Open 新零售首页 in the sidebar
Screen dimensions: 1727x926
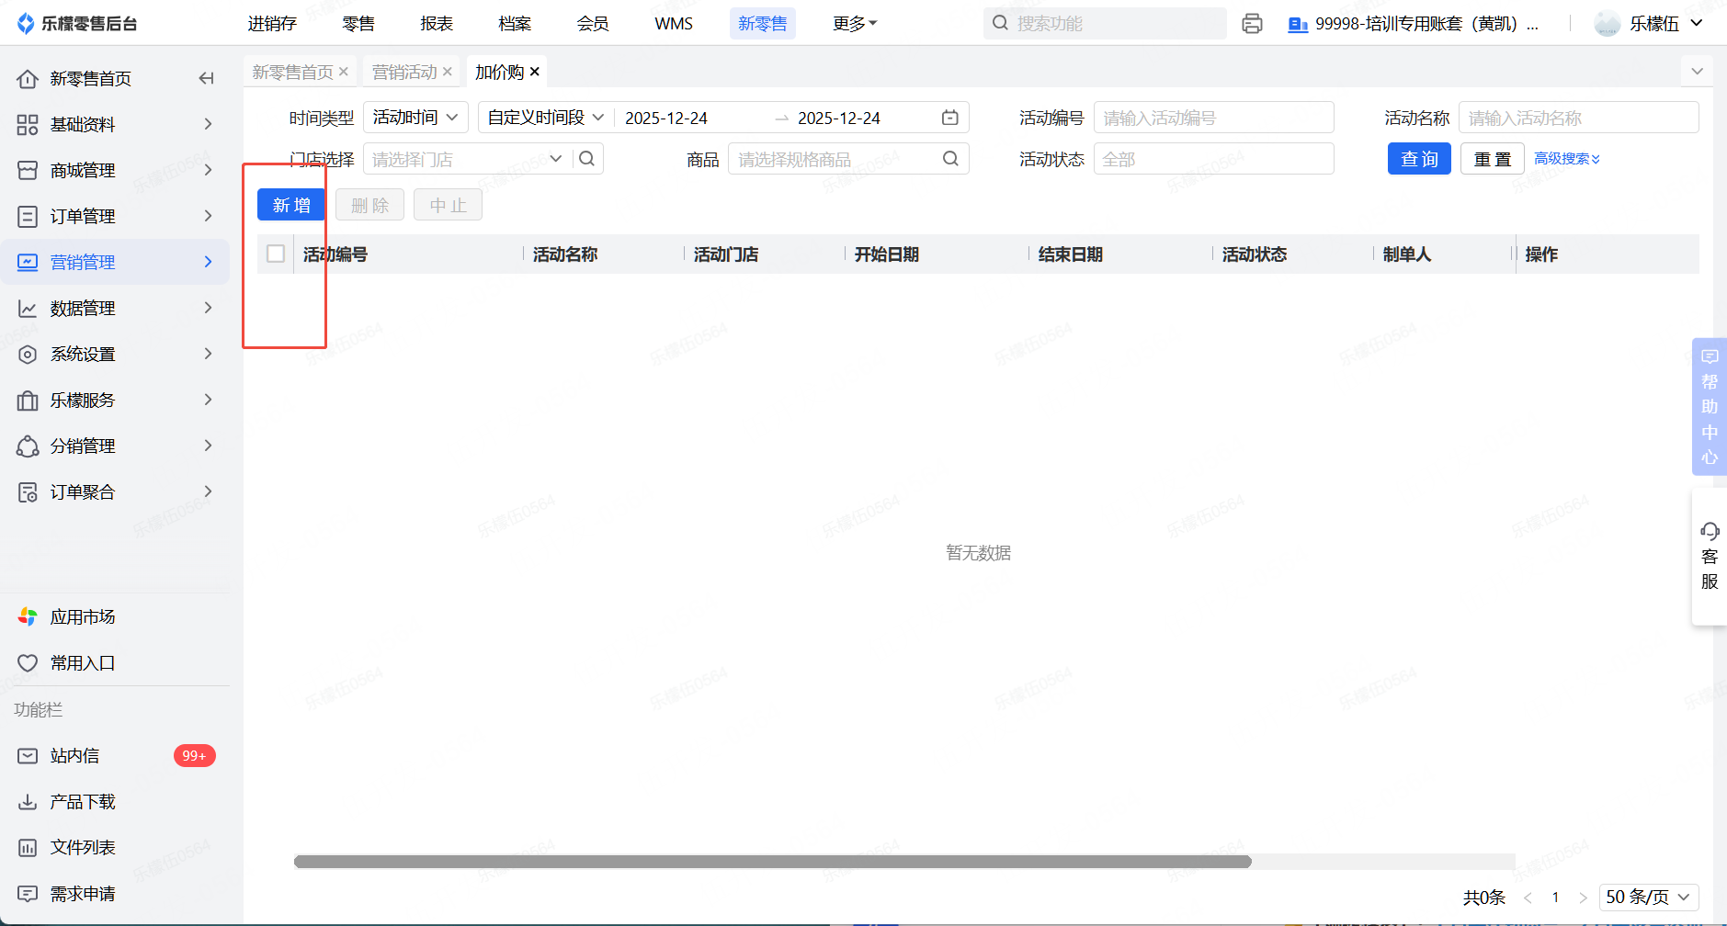[91, 79]
